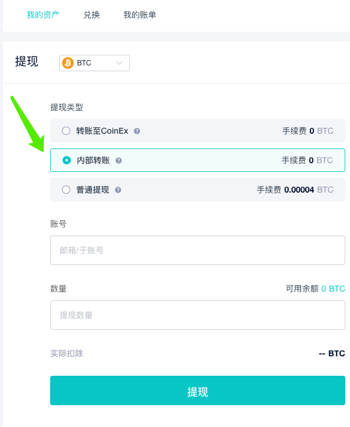Expand the BTC coin dropdown chevron

[x=119, y=63]
